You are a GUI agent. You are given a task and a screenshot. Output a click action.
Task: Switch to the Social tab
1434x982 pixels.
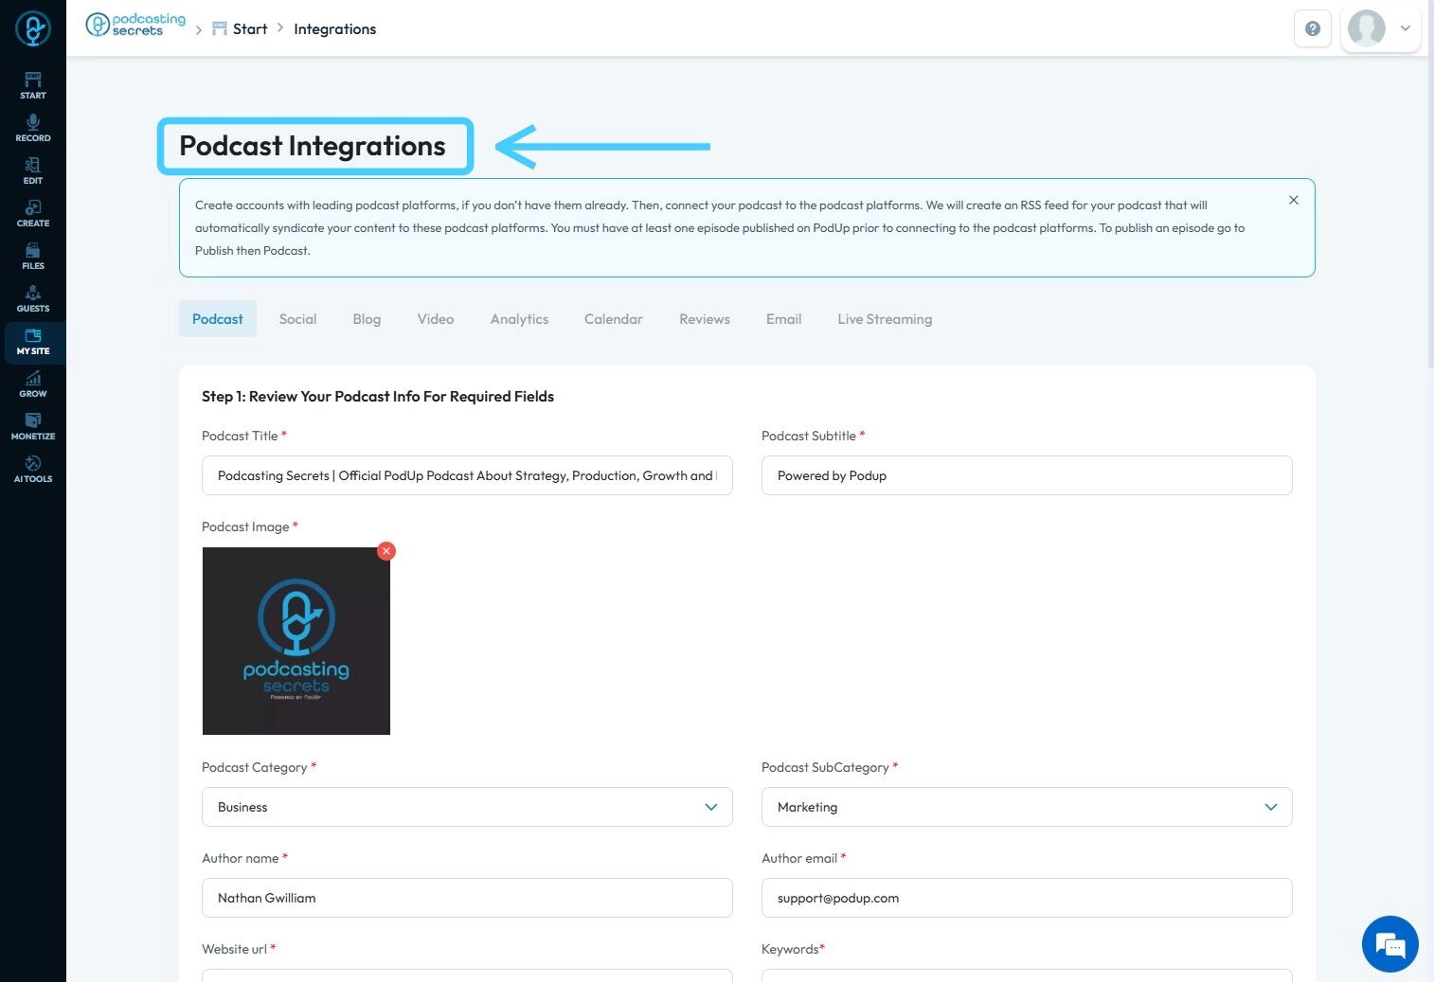click(297, 319)
